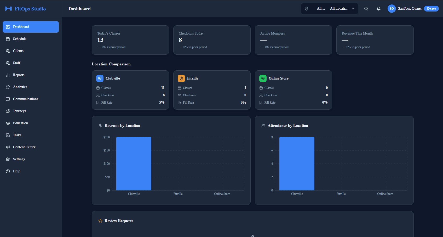The width and height of the screenshot is (443, 237).
Task: Click the people icon beside Attendance by Location
Action: click(x=263, y=125)
